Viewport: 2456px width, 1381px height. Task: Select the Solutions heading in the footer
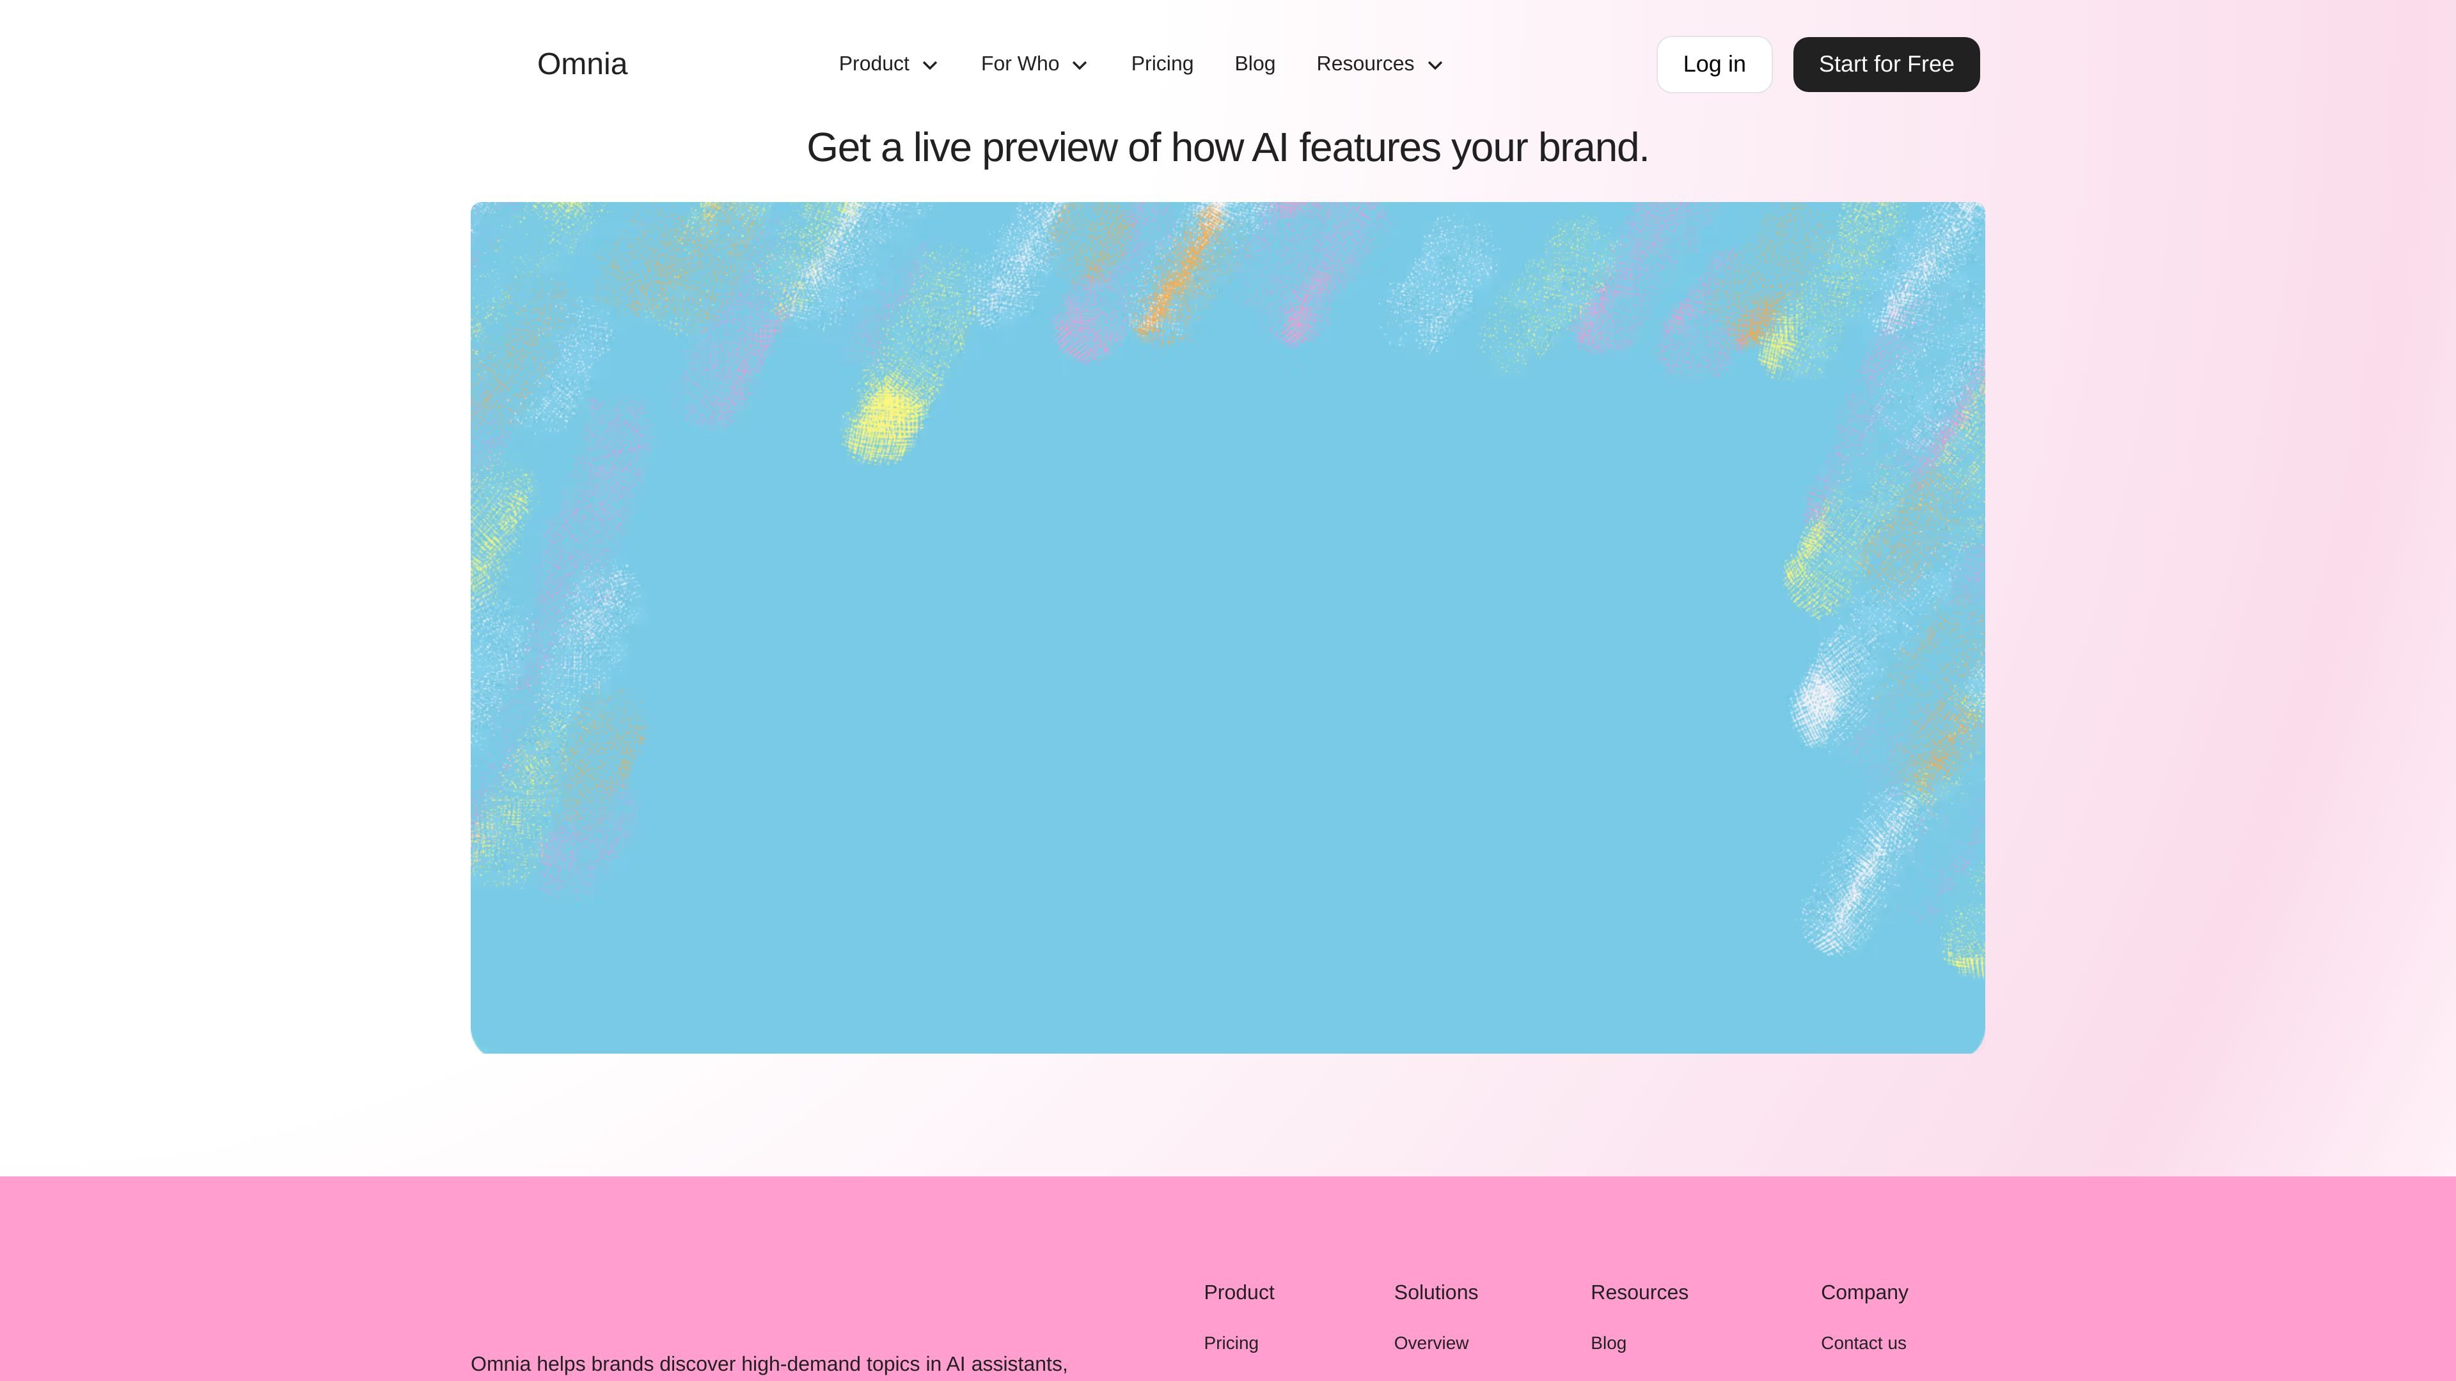[x=1436, y=1292]
